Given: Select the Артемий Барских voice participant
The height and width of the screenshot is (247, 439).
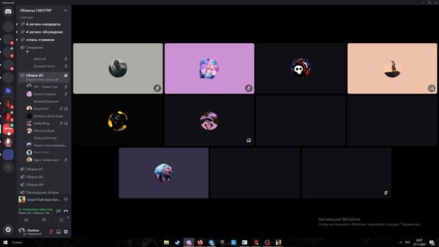Looking at the screenshot, I should [x=47, y=102].
